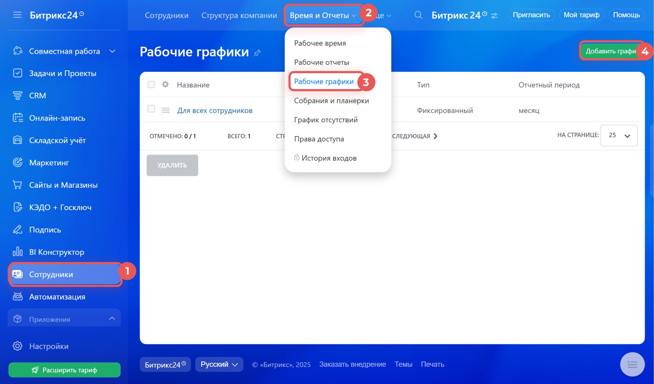Select Собрания и планерки menu item
The height and width of the screenshot is (384, 654).
pyautogui.click(x=332, y=101)
